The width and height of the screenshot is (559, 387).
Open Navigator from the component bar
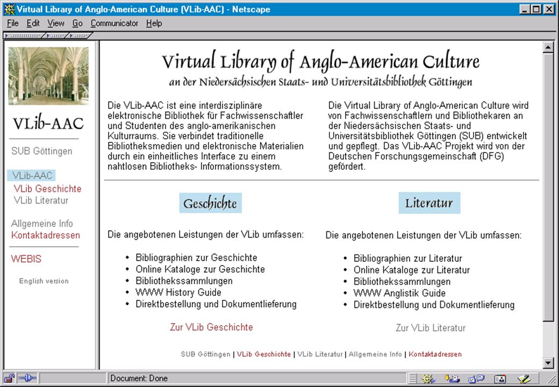click(x=428, y=378)
